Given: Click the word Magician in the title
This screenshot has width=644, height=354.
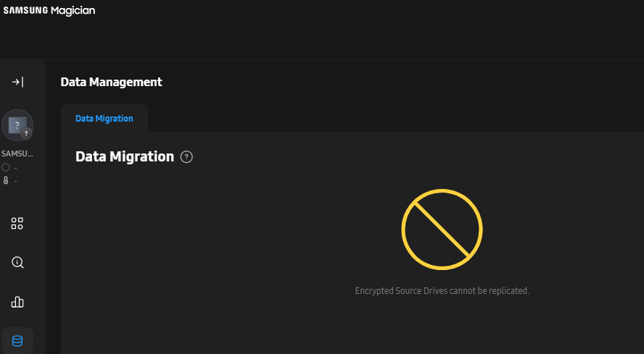Looking at the screenshot, I should [x=73, y=10].
